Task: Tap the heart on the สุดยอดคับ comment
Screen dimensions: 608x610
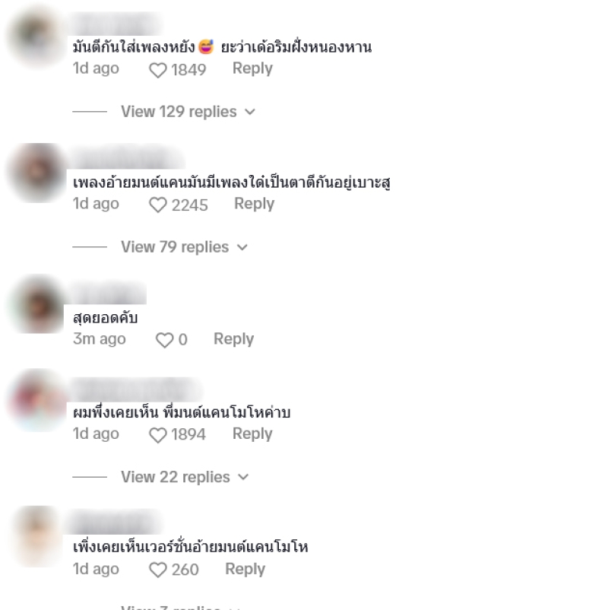Action: pos(164,340)
